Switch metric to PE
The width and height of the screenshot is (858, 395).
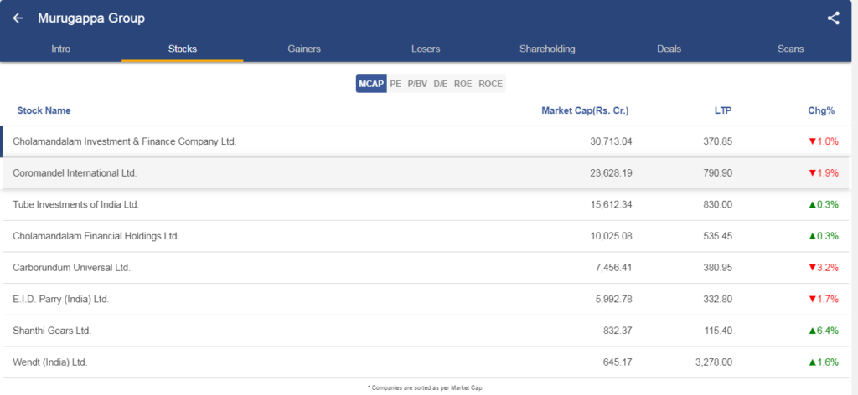pos(395,84)
